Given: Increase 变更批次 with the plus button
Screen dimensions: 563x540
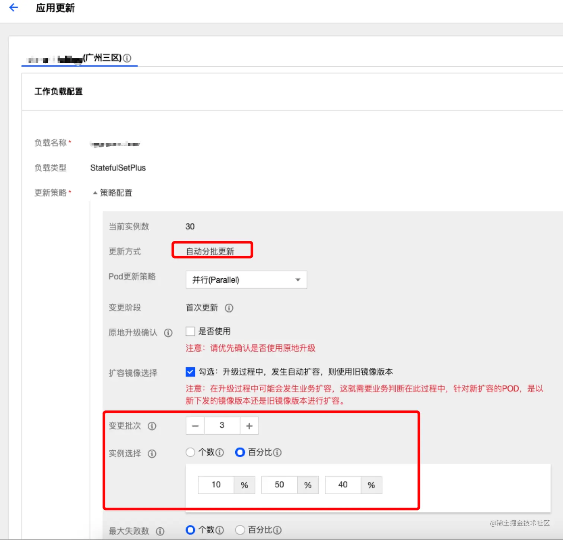Looking at the screenshot, I should pyautogui.click(x=249, y=426).
